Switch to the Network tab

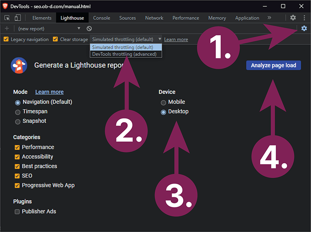(154, 18)
